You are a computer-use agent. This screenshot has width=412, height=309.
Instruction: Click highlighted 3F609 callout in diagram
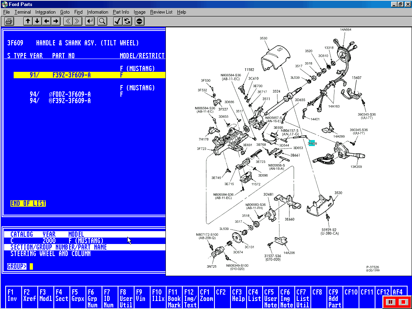312,143
